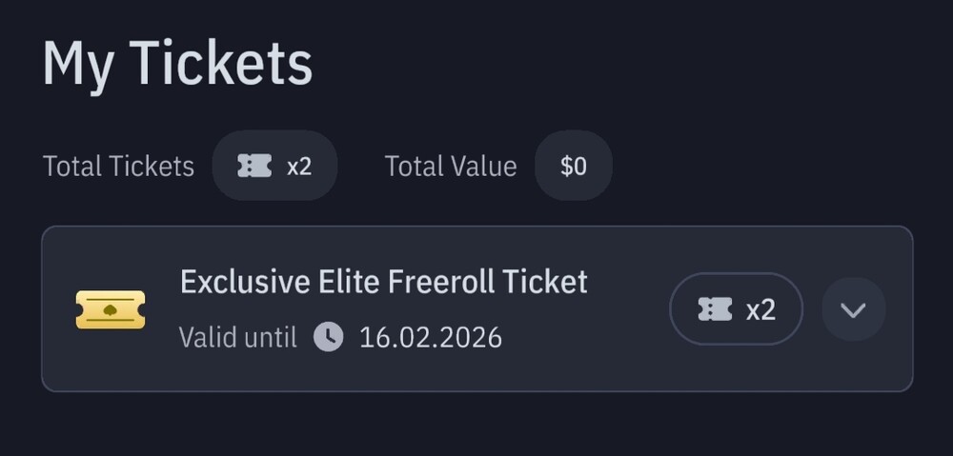Click the x2 count next to Total Tickets
This screenshot has width=953, height=456.
point(299,167)
